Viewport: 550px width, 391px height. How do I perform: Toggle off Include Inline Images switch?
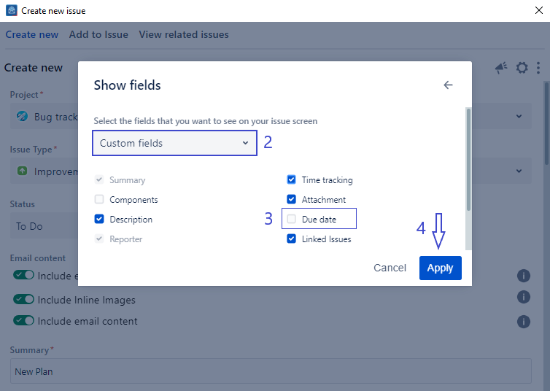[x=24, y=300]
